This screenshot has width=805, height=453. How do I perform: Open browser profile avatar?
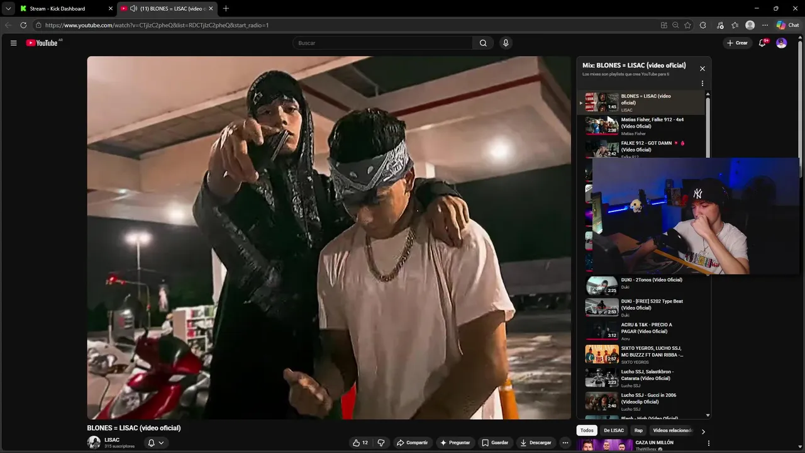(x=750, y=25)
